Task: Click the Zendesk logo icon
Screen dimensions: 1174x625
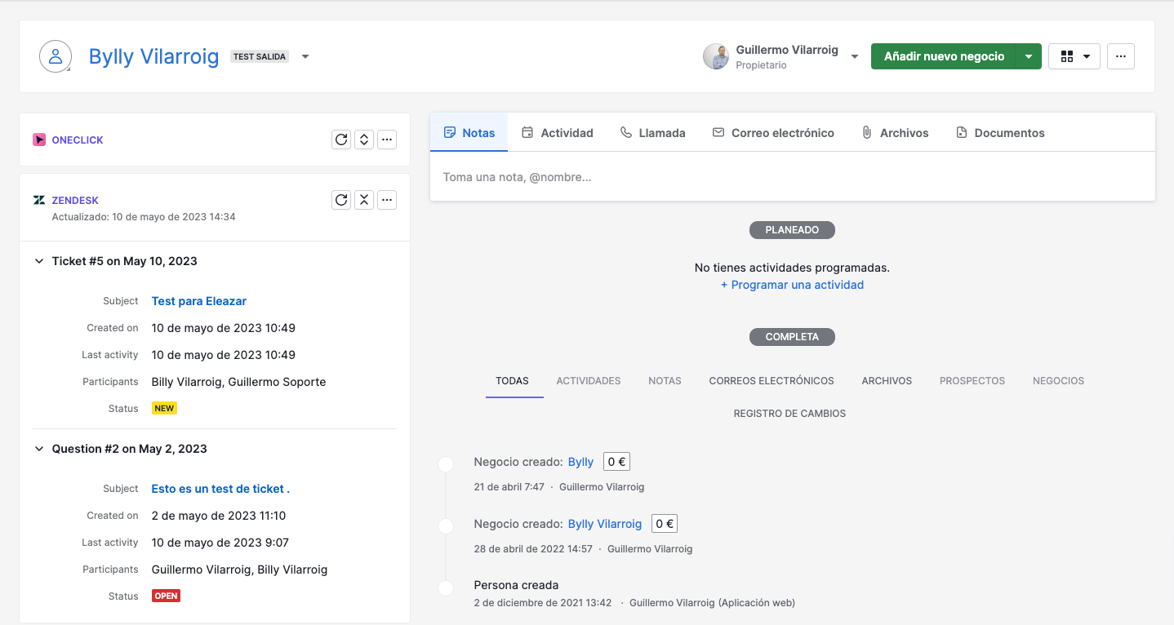Action: (39, 200)
